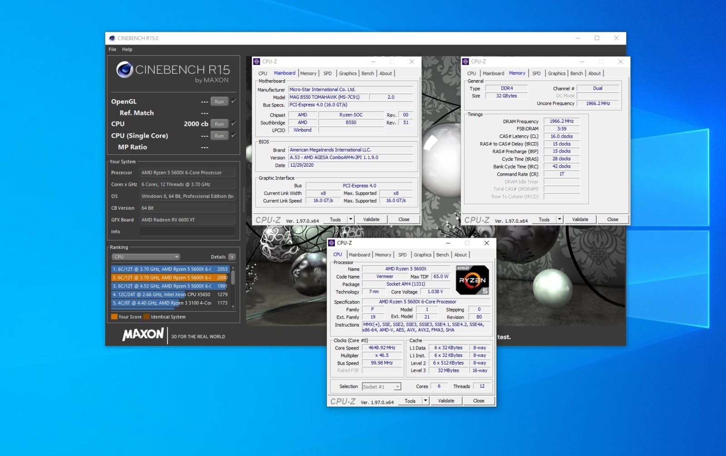Image resolution: width=726 pixels, height=456 pixels.
Task: Click the Uncore Frequency value
Action: click(x=598, y=104)
